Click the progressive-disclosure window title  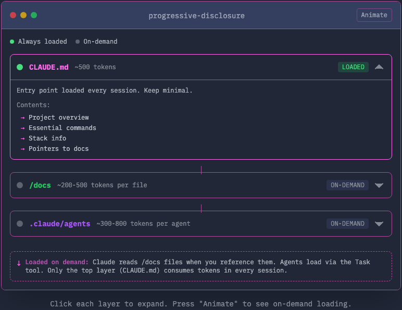click(197, 16)
